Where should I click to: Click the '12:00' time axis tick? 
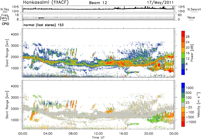[x=98, y=134]
